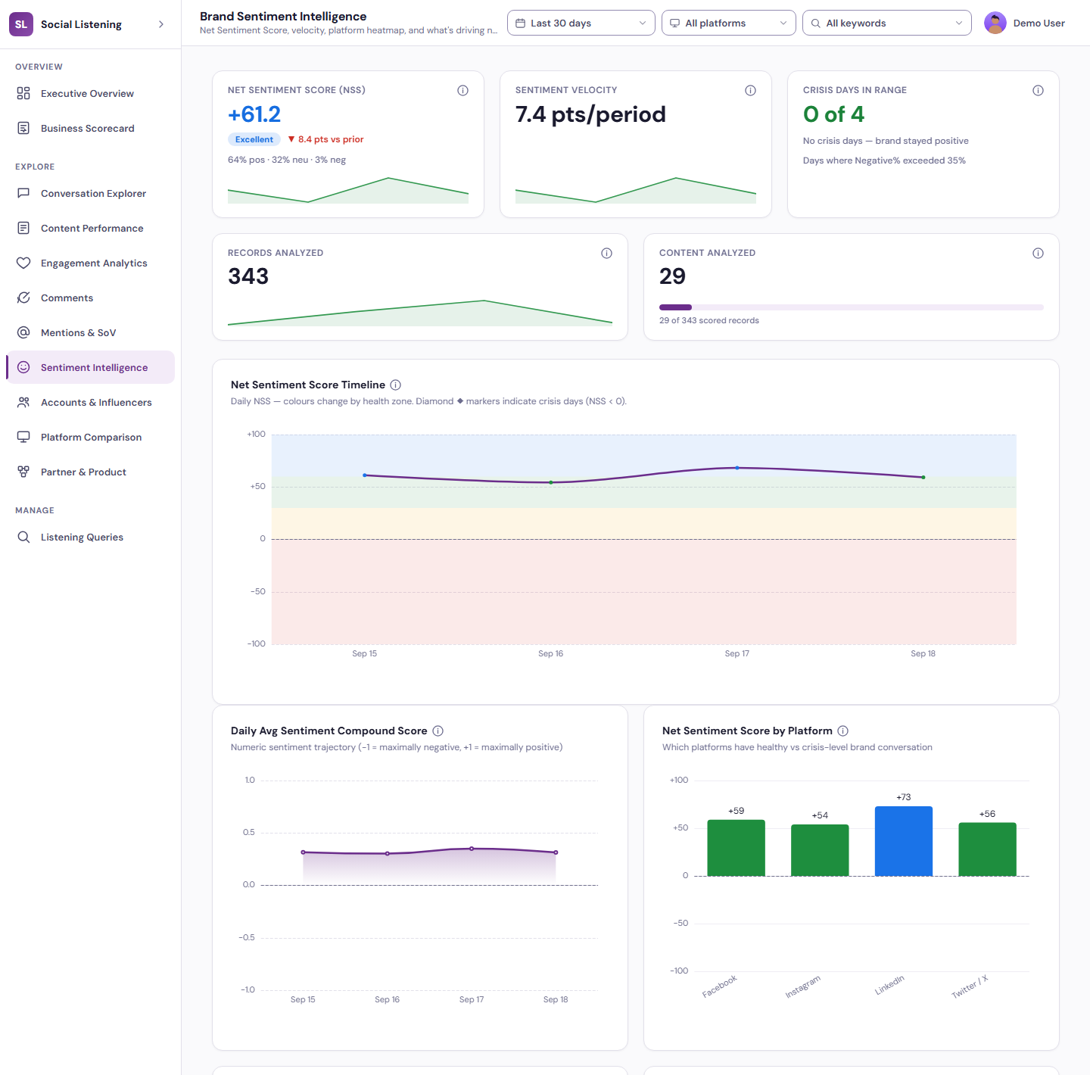Image resolution: width=1090 pixels, height=1075 pixels.
Task: Show info for Net Sentiment Score card
Action: point(462,91)
